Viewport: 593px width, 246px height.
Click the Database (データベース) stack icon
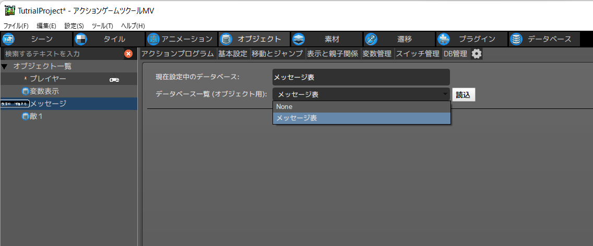(x=516, y=39)
